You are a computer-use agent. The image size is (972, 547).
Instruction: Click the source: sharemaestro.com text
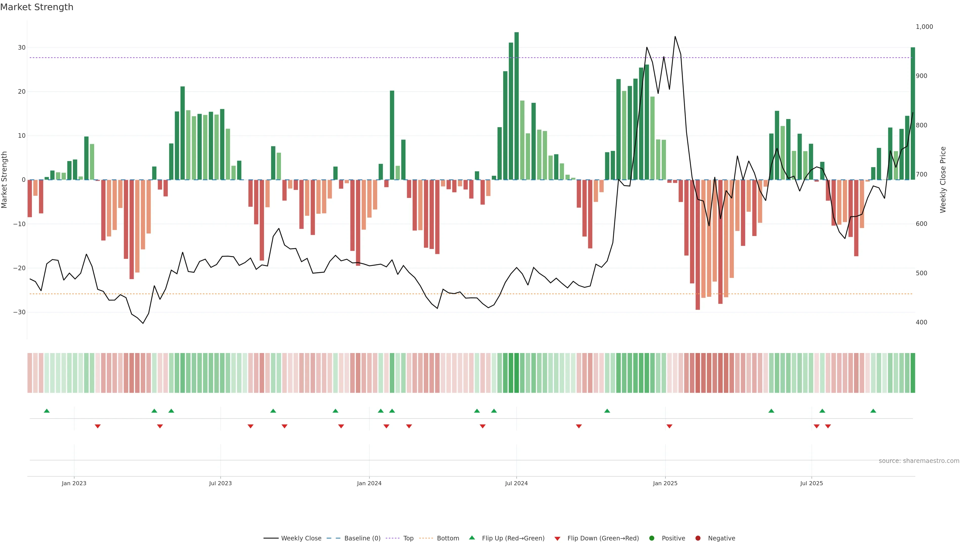[919, 461]
